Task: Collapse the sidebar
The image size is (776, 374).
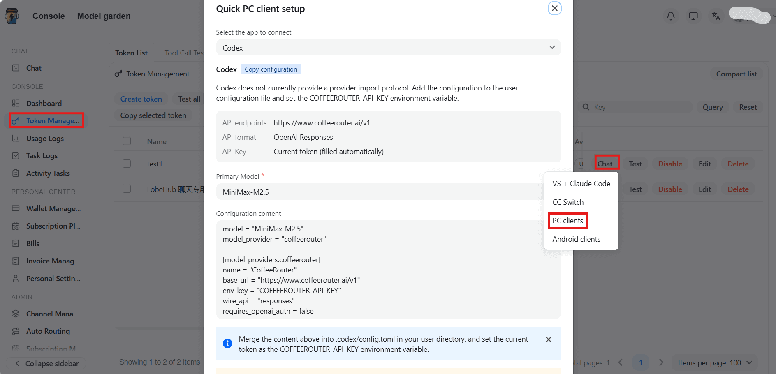Action: click(46, 364)
